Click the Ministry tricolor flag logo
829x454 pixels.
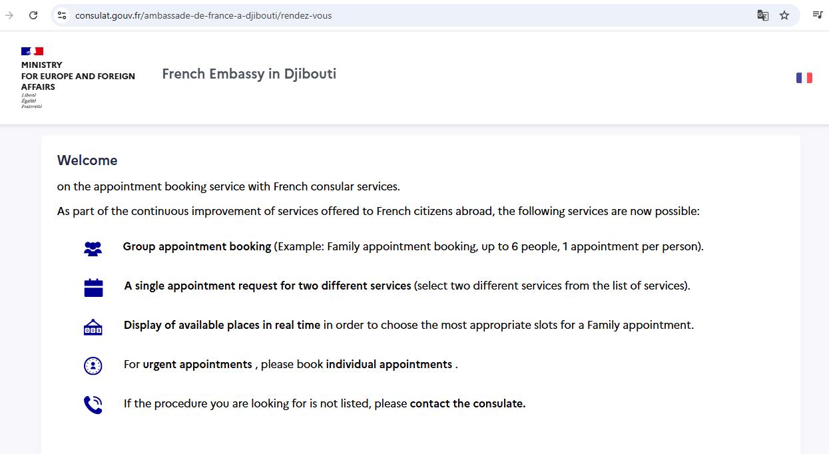[32, 51]
